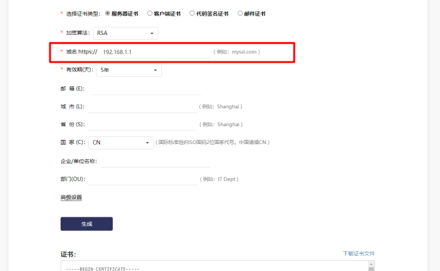Click the 企业/单位名称 input field
This screenshot has height=271, width=440.
(x=155, y=161)
